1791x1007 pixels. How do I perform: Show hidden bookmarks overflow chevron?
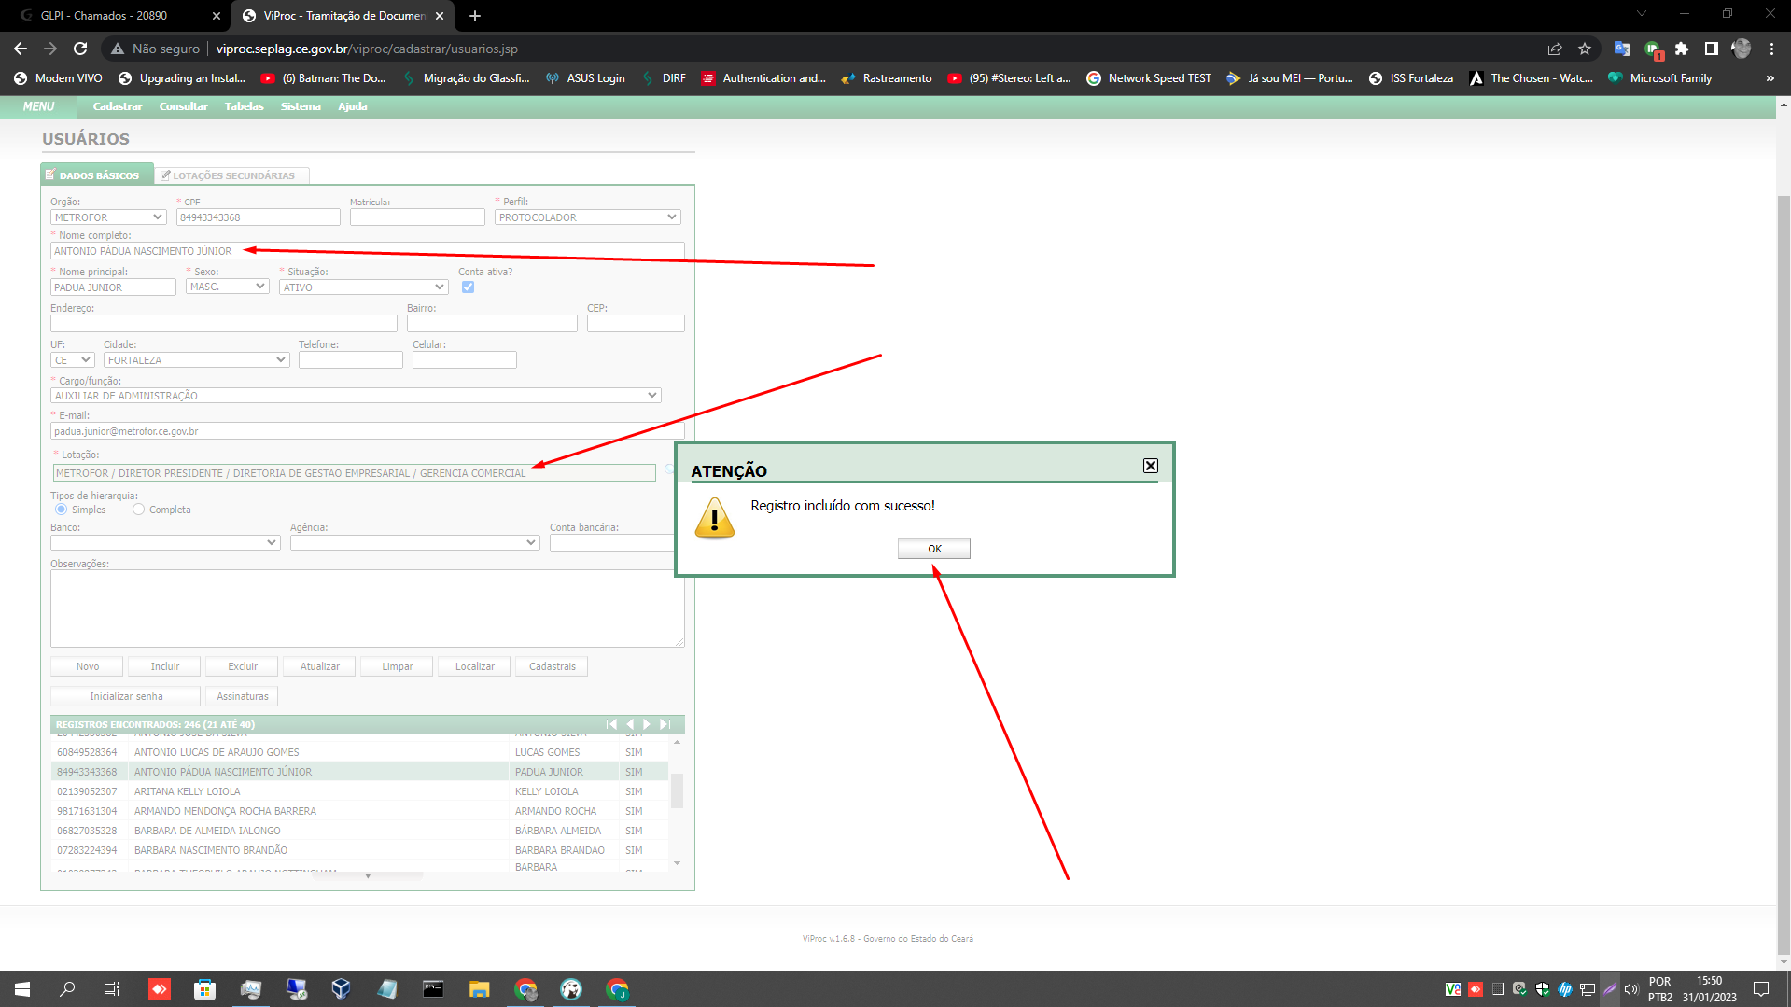pos(1770,78)
